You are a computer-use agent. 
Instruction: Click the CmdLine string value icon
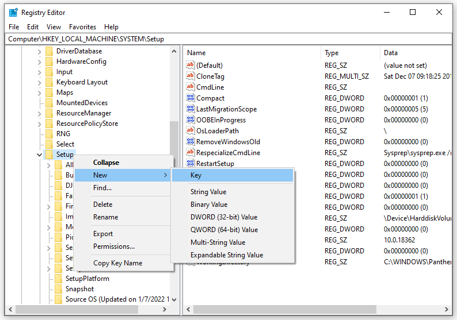pyautogui.click(x=191, y=87)
